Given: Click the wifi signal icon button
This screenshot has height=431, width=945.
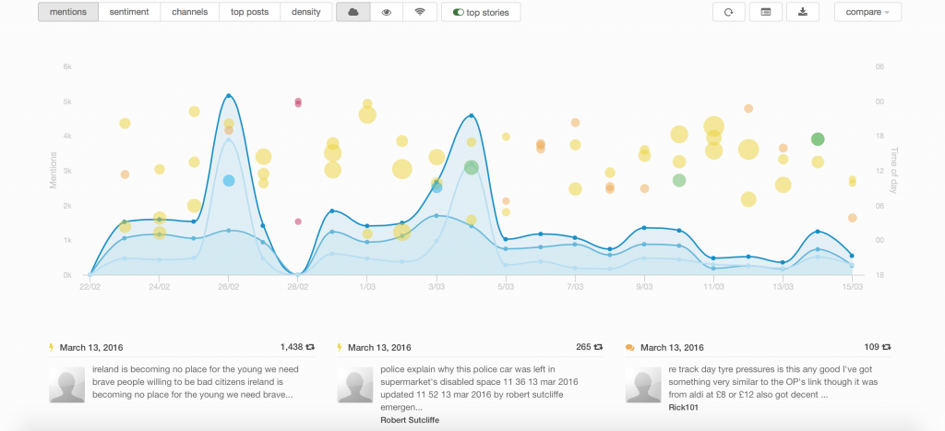Looking at the screenshot, I should pos(420,12).
